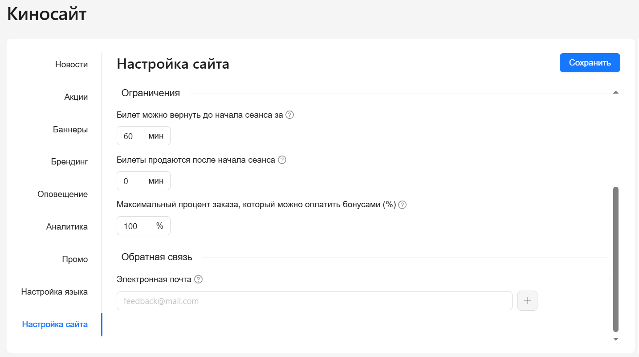639x357 pixels.
Task: Select Брендинг in the sidebar
Action: coord(69,162)
